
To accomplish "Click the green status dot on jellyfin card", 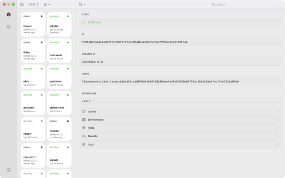I will point(68,16).
